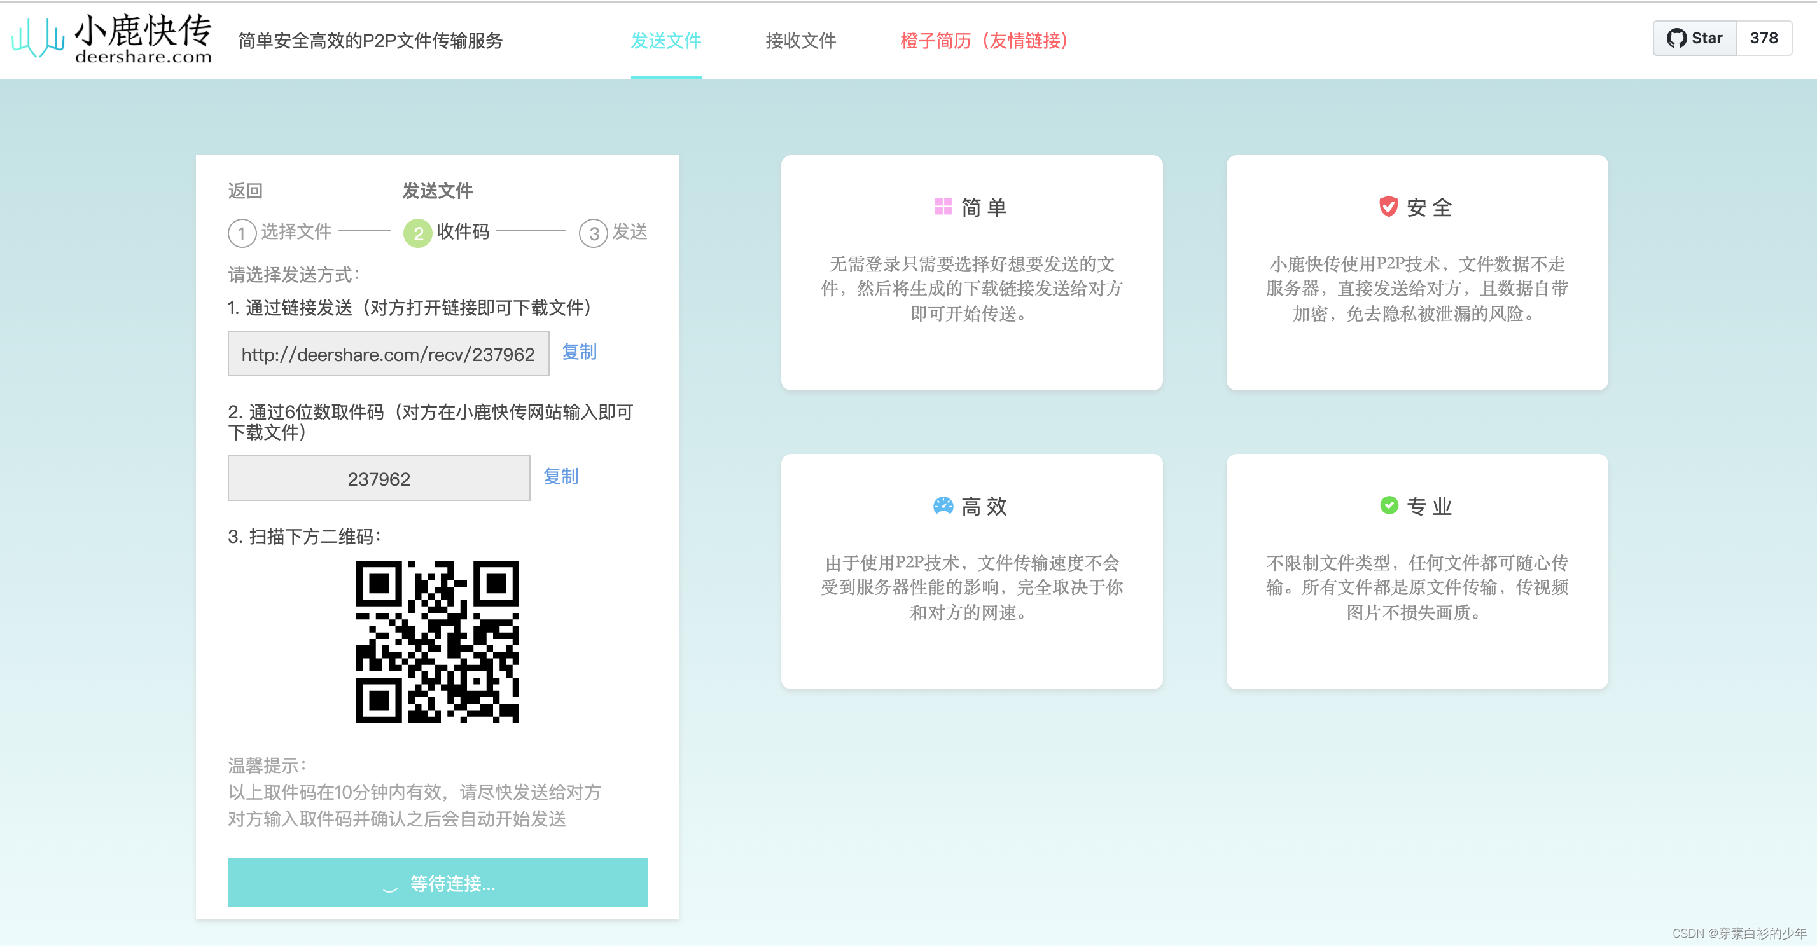Click the 专业 feature card heading
Screen dimensions: 1817x946
1429,506
